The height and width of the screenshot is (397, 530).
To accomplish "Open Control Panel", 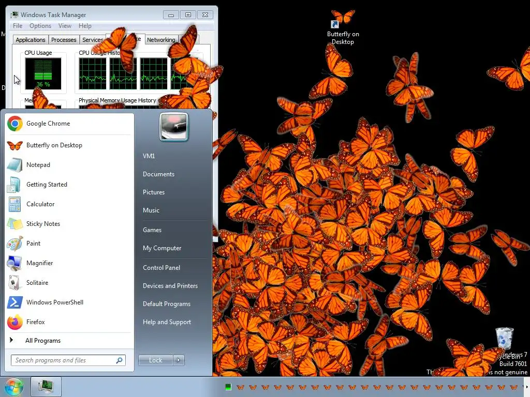I will [161, 268].
